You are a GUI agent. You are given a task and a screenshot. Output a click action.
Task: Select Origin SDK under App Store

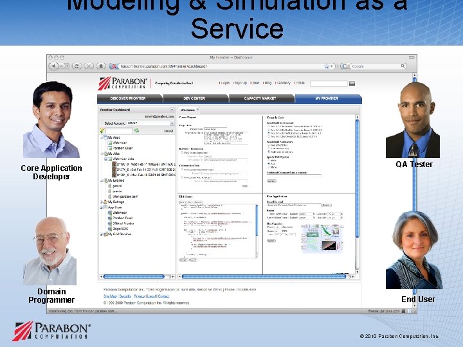click(120, 229)
